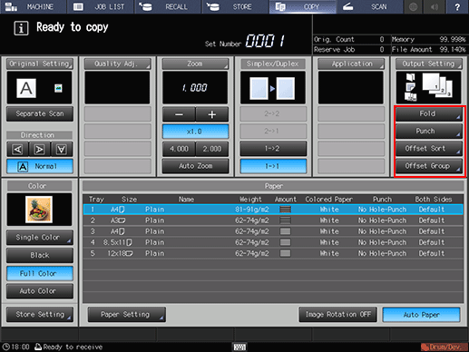This screenshot has width=469, height=352.
Task: Expand the Punch output option
Action: 429,132
